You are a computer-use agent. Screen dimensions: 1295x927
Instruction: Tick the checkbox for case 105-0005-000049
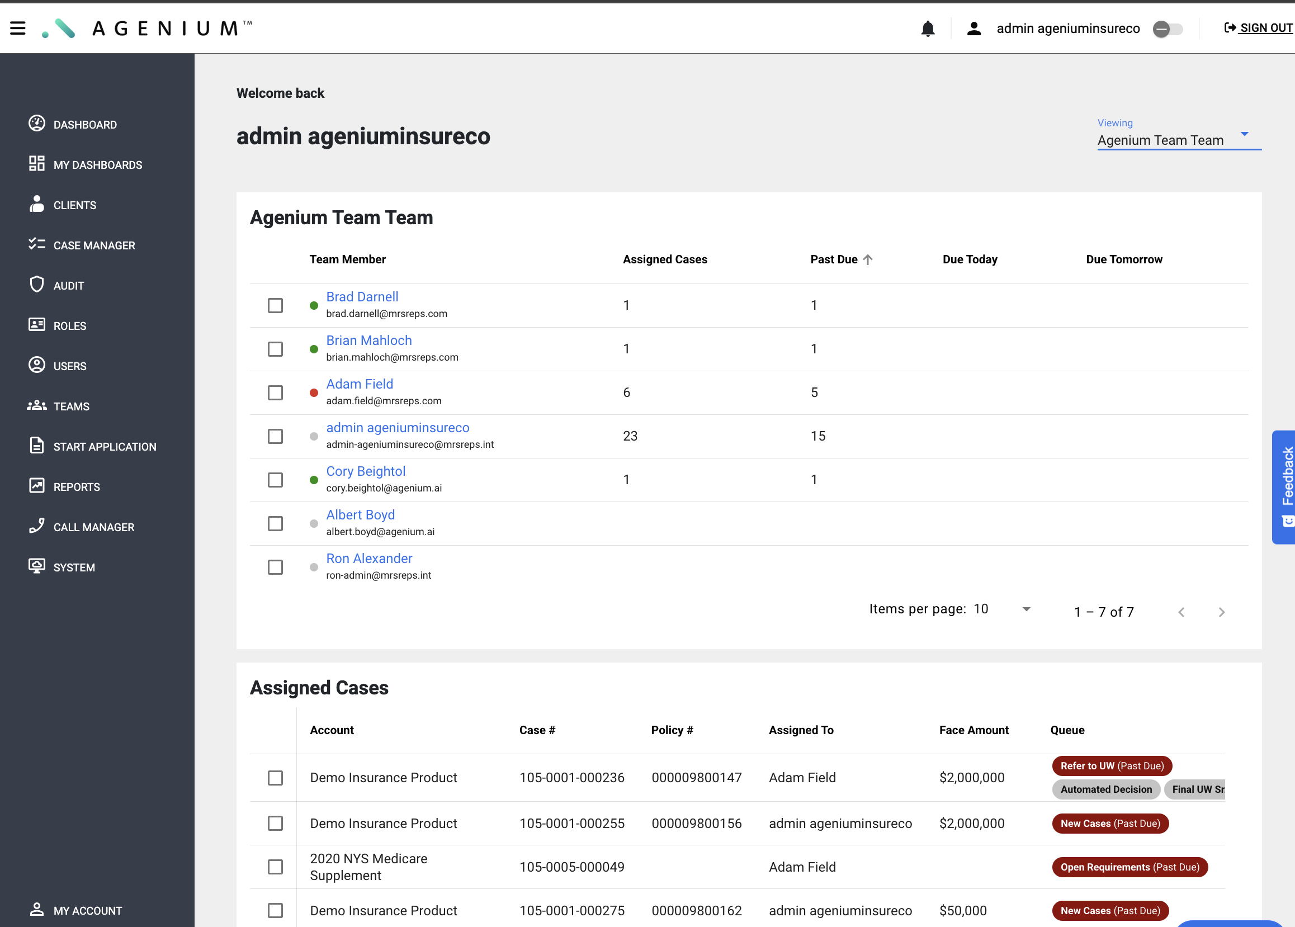click(275, 867)
